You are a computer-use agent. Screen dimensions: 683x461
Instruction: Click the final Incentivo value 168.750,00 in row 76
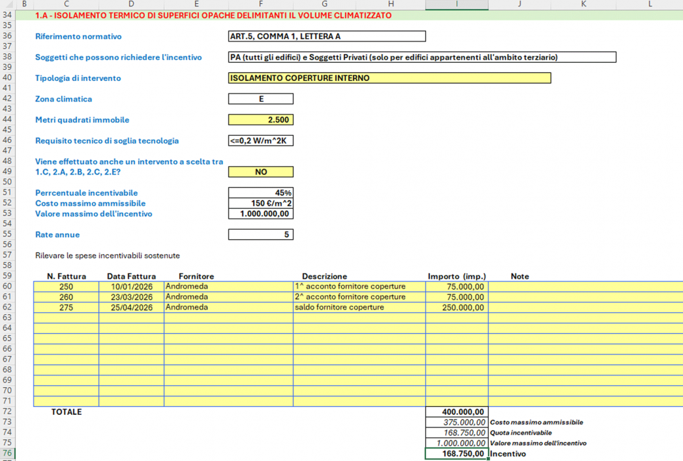click(457, 454)
